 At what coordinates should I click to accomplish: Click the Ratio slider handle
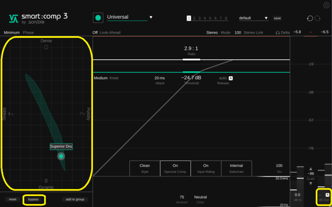point(191,59)
